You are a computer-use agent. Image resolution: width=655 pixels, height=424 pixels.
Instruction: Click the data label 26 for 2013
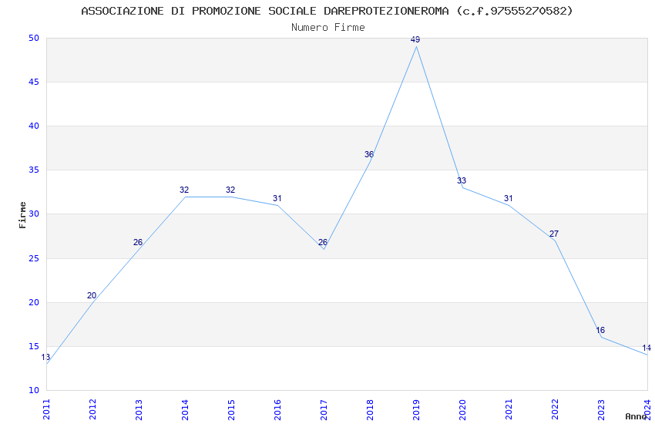point(138,242)
